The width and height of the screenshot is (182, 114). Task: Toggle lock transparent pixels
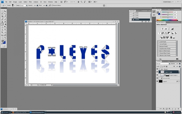tap(161, 66)
